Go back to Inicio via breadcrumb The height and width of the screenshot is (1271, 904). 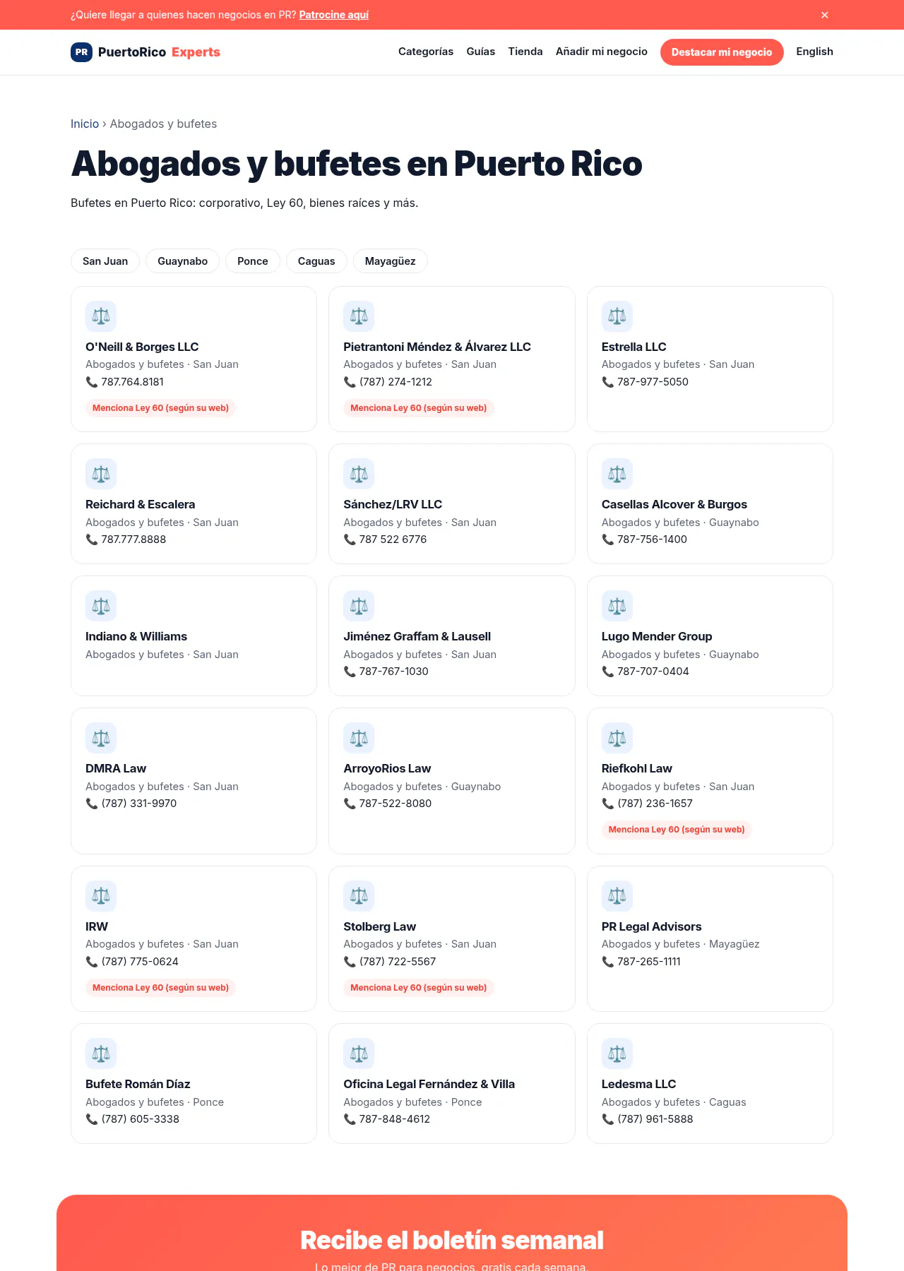pos(85,124)
